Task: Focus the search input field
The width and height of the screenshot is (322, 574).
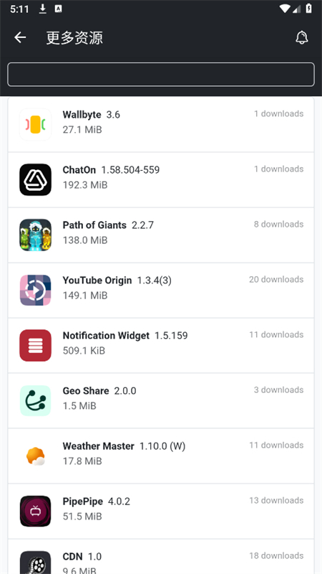Action: click(x=161, y=75)
